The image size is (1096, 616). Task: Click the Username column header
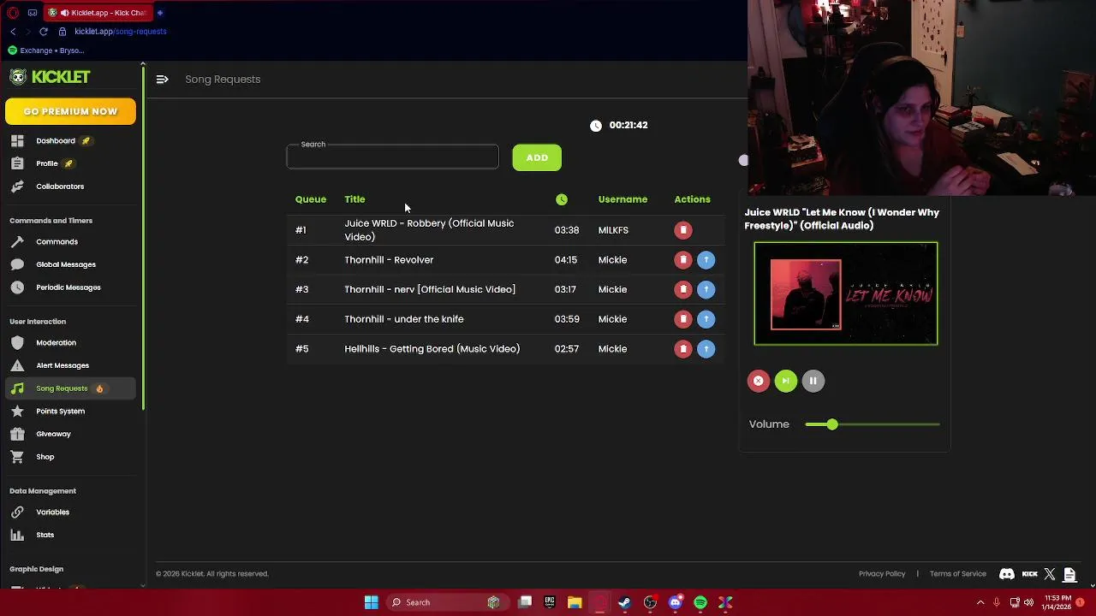click(x=622, y=199)
